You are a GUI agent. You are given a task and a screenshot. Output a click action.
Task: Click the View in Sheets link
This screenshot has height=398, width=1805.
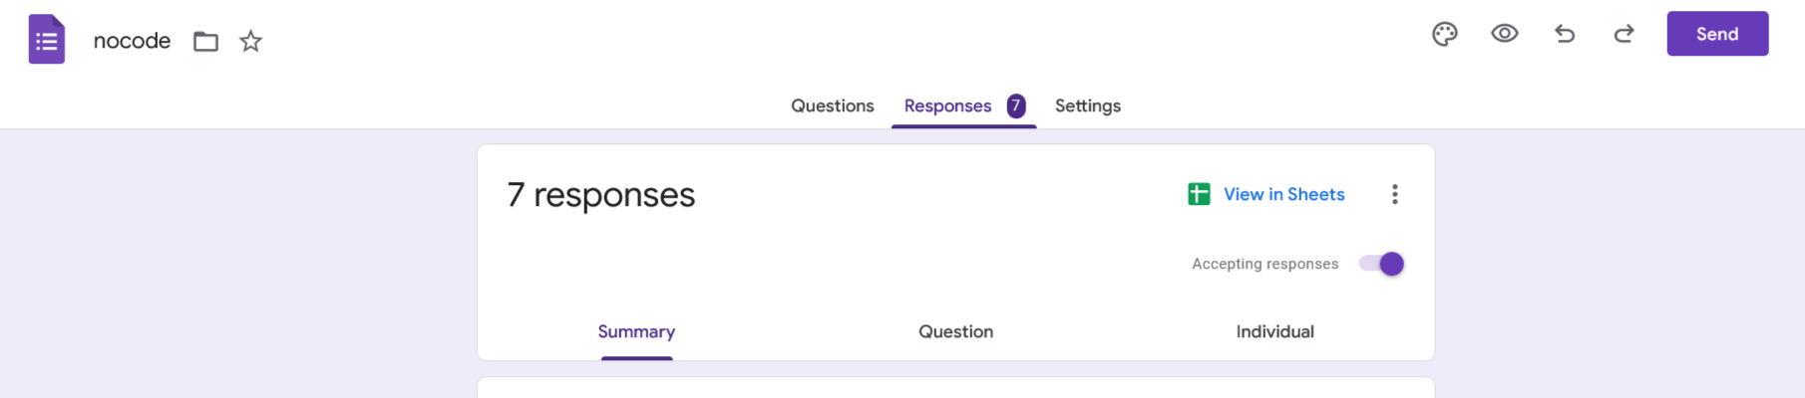point(1283,194)
